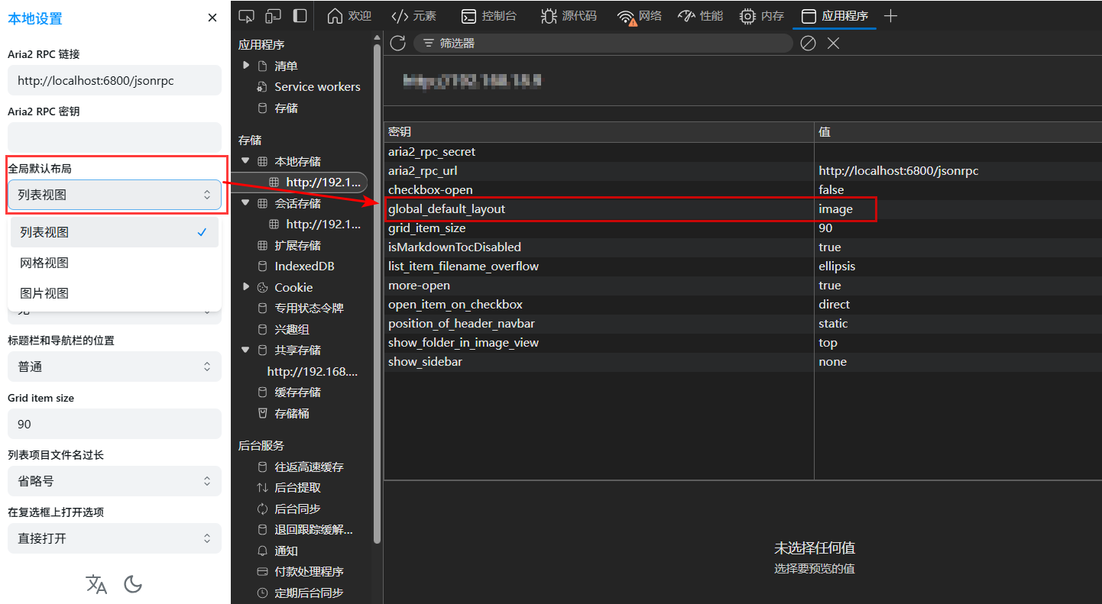Switch to the 元素 (Elements) tab
Screen dimensions: 1102x604
click(413, 16)
